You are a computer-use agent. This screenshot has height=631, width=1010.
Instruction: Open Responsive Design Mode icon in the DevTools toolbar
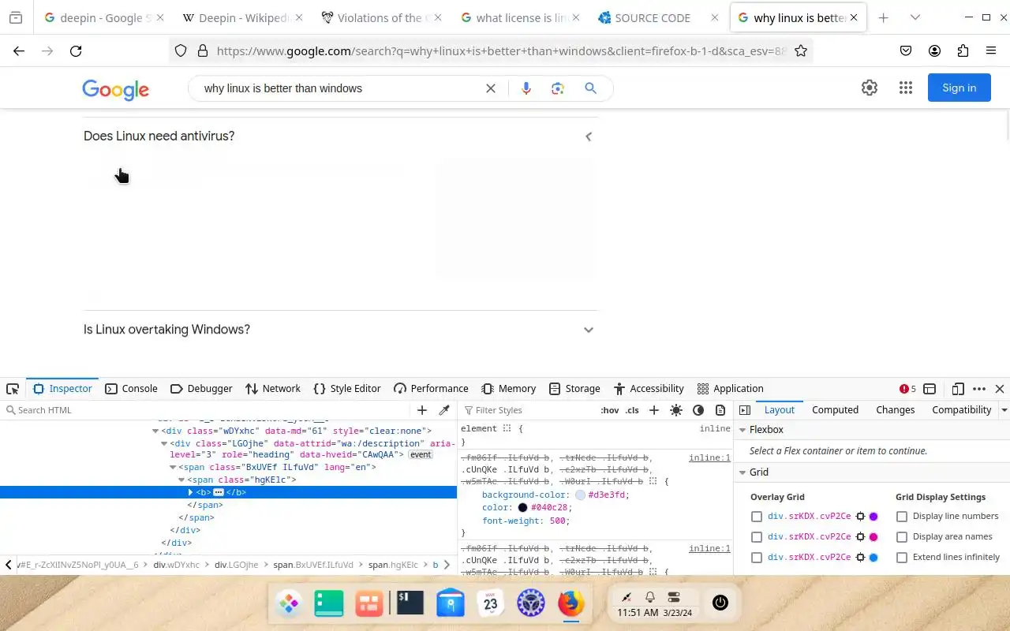(x=958, y=389)
